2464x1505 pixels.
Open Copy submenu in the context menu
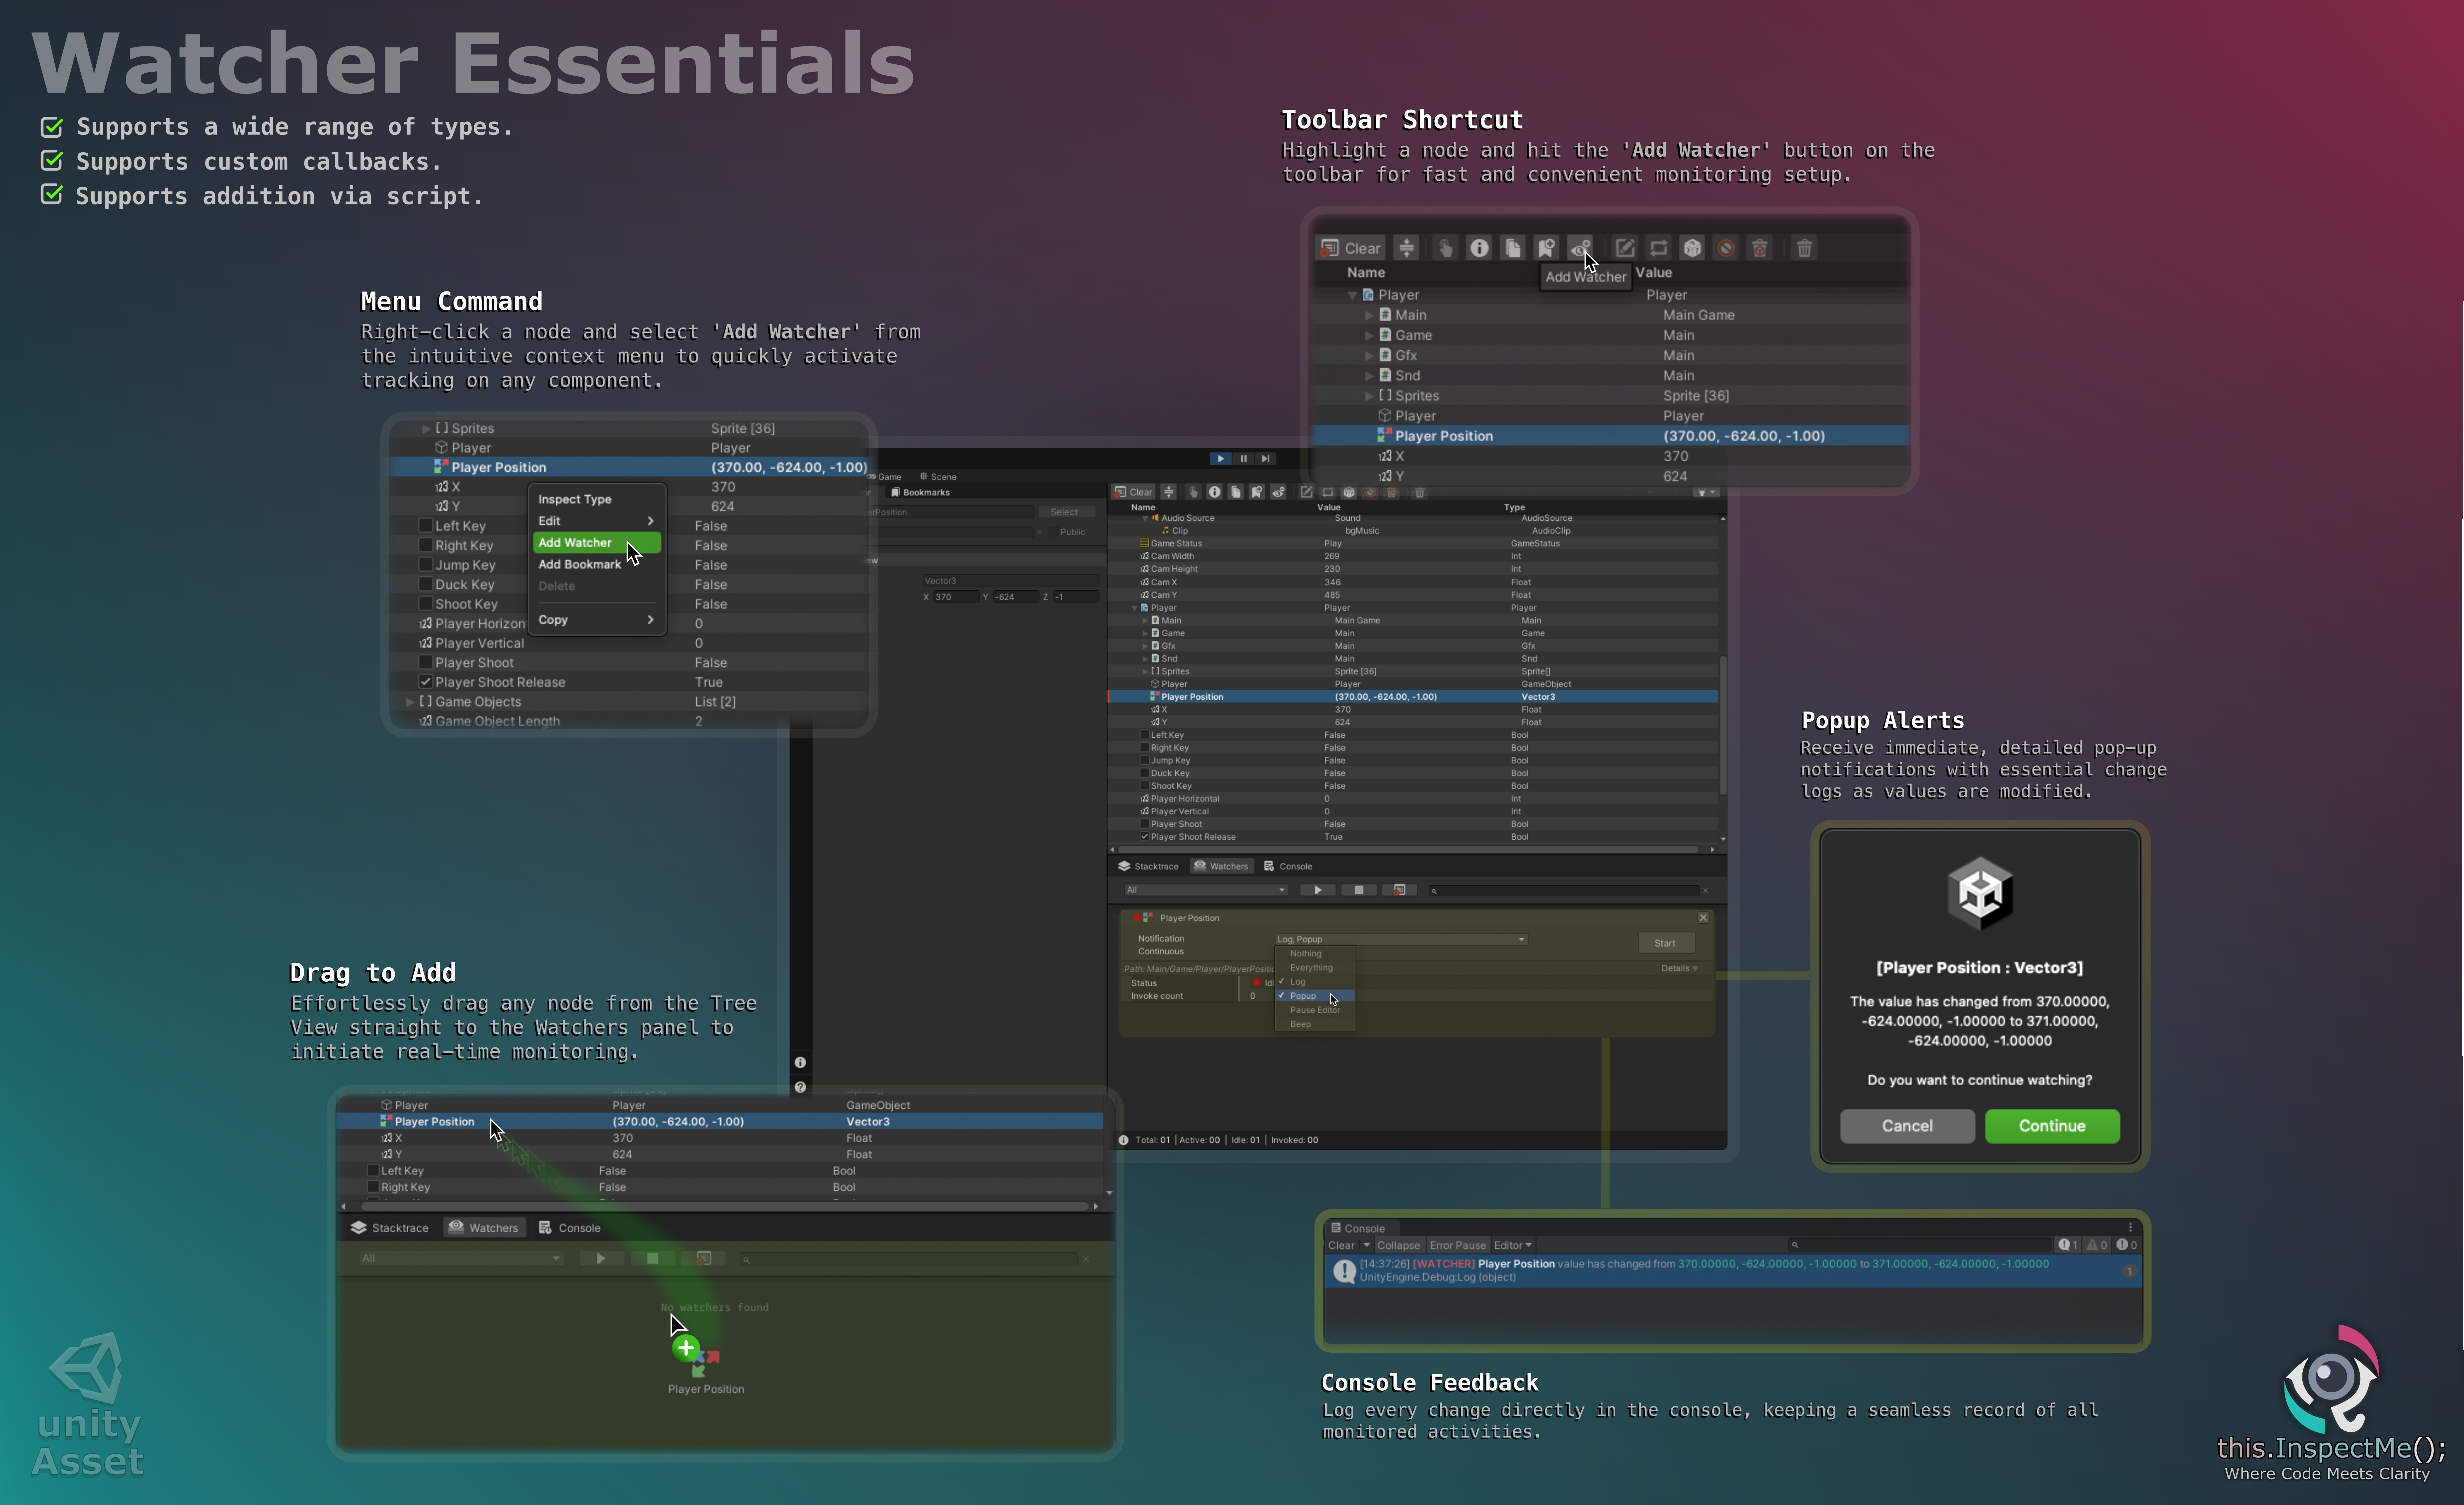click(x=597, y=620)
